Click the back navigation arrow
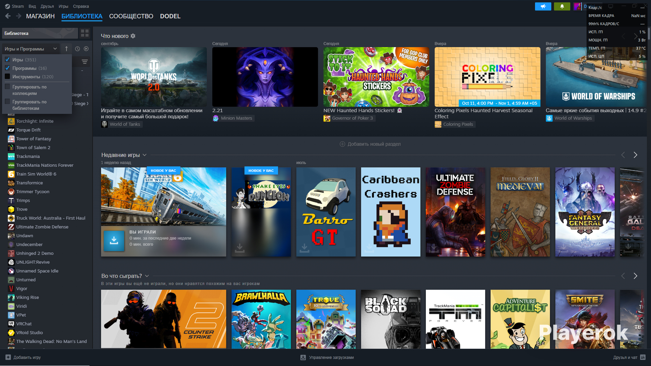 (8, 16)
